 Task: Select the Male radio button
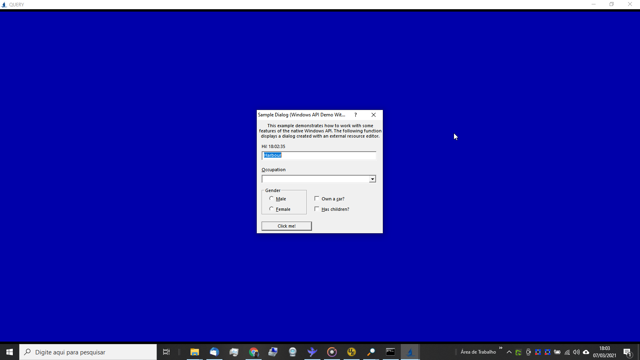272,198
